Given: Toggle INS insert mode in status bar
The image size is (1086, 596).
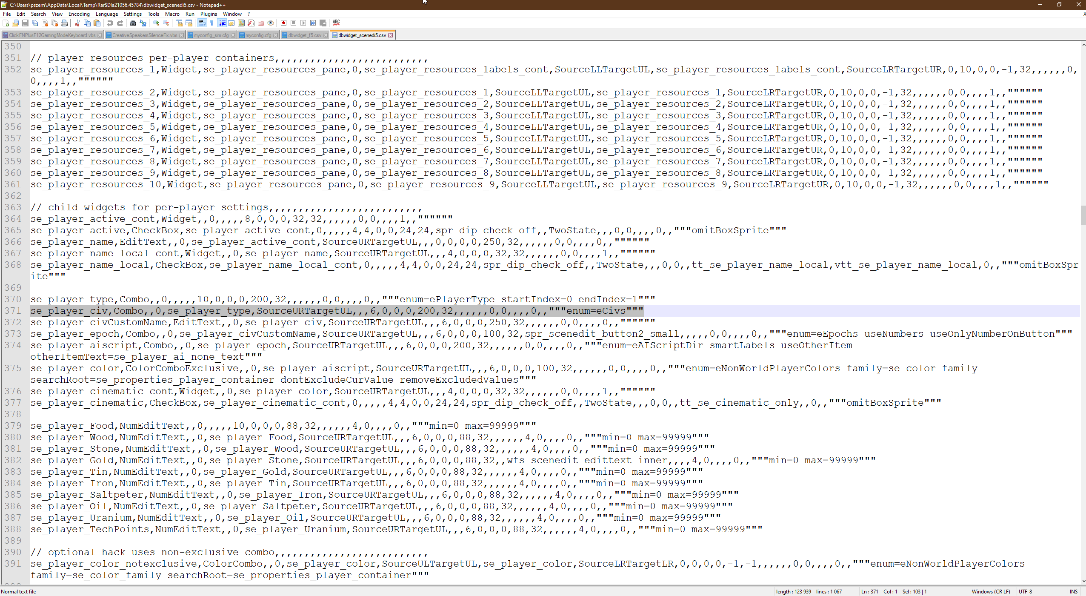Looking at the screenshot, I should tap(1074, 592).
